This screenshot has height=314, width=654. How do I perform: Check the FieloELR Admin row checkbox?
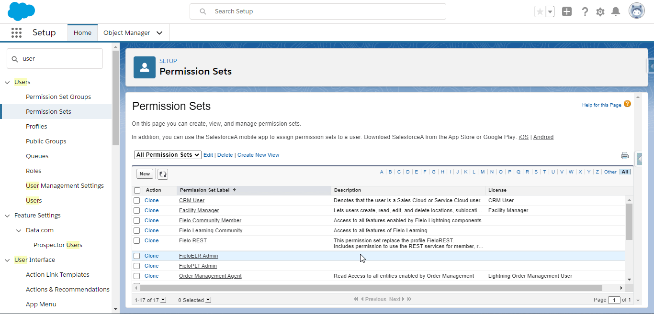[x=137, y=256]
